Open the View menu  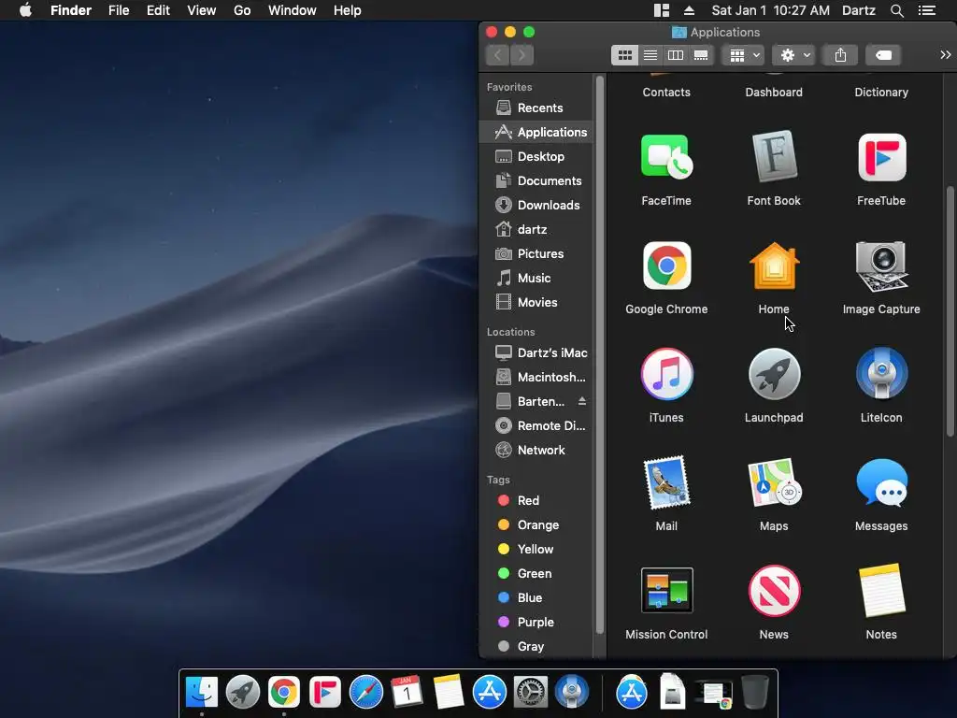click(202, 10)
